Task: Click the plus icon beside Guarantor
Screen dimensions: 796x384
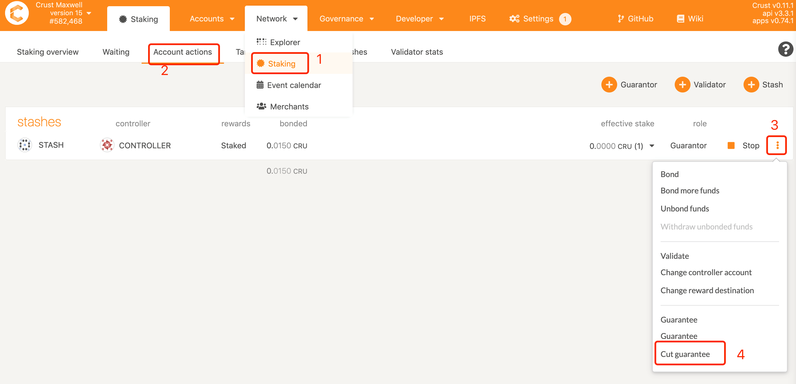Action: coord(609,85)
